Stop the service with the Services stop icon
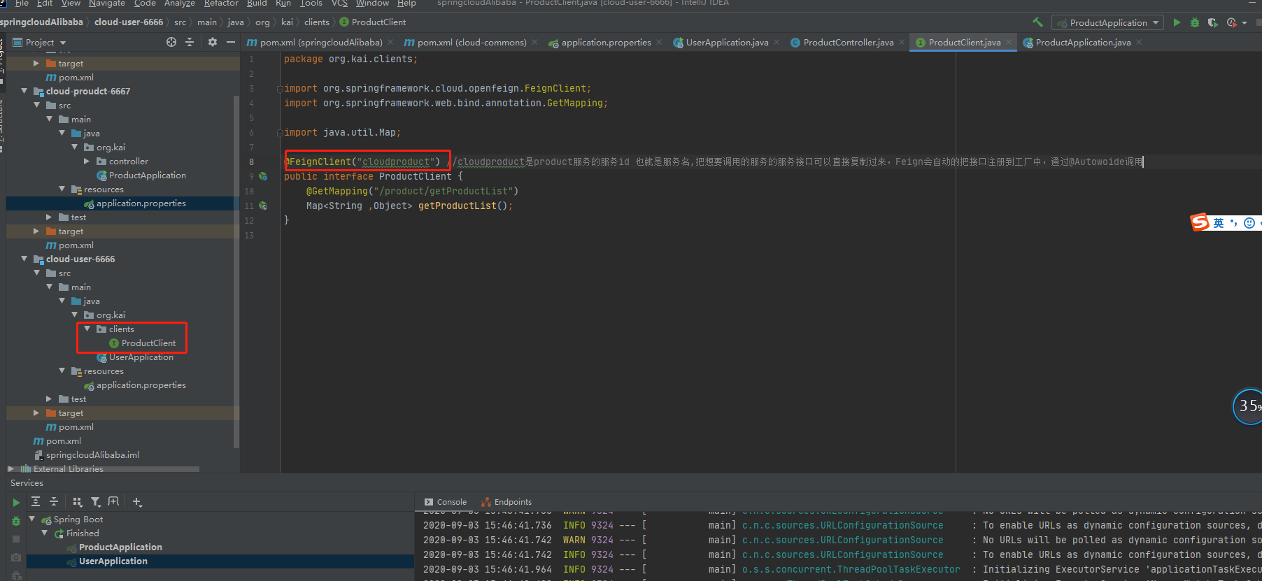 click(x=16, y=539)
